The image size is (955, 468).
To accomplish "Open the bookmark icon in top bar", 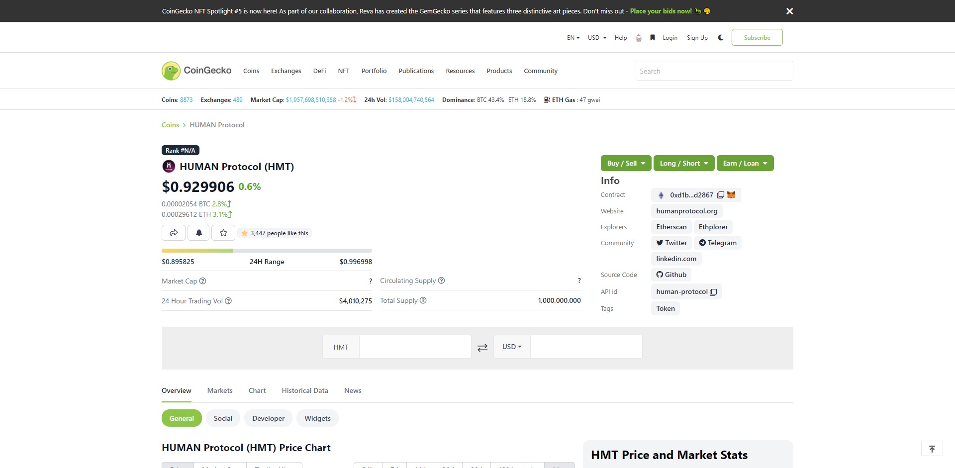I will [653, 37].
